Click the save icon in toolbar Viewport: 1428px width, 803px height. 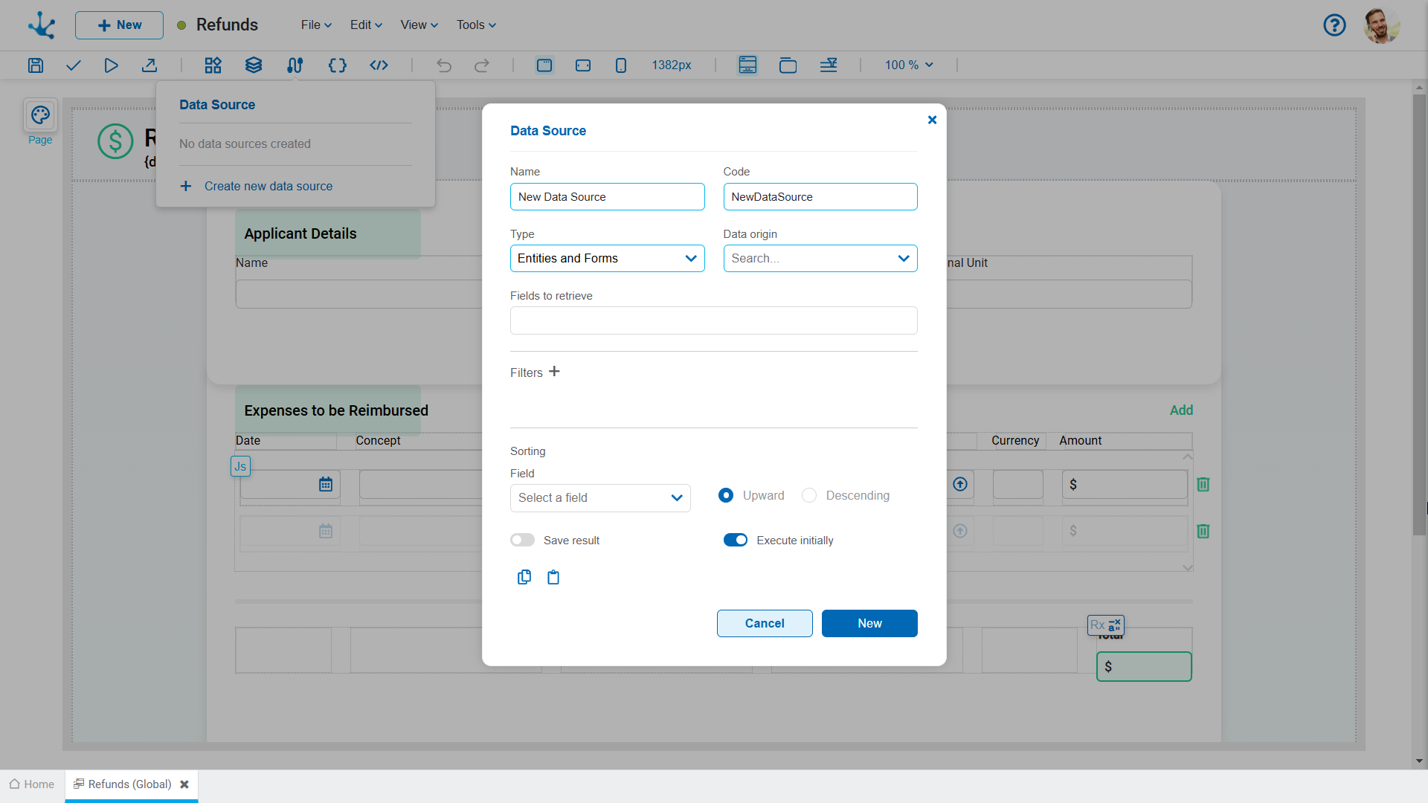(36, 65)
